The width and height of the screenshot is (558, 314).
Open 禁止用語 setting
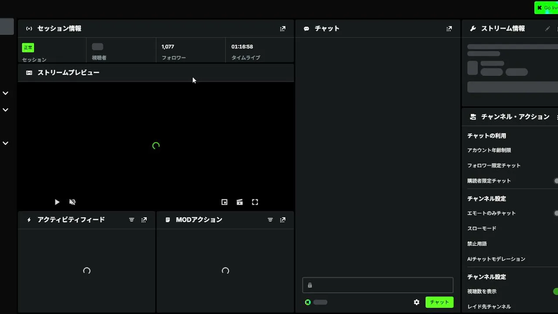coord(477,244)
